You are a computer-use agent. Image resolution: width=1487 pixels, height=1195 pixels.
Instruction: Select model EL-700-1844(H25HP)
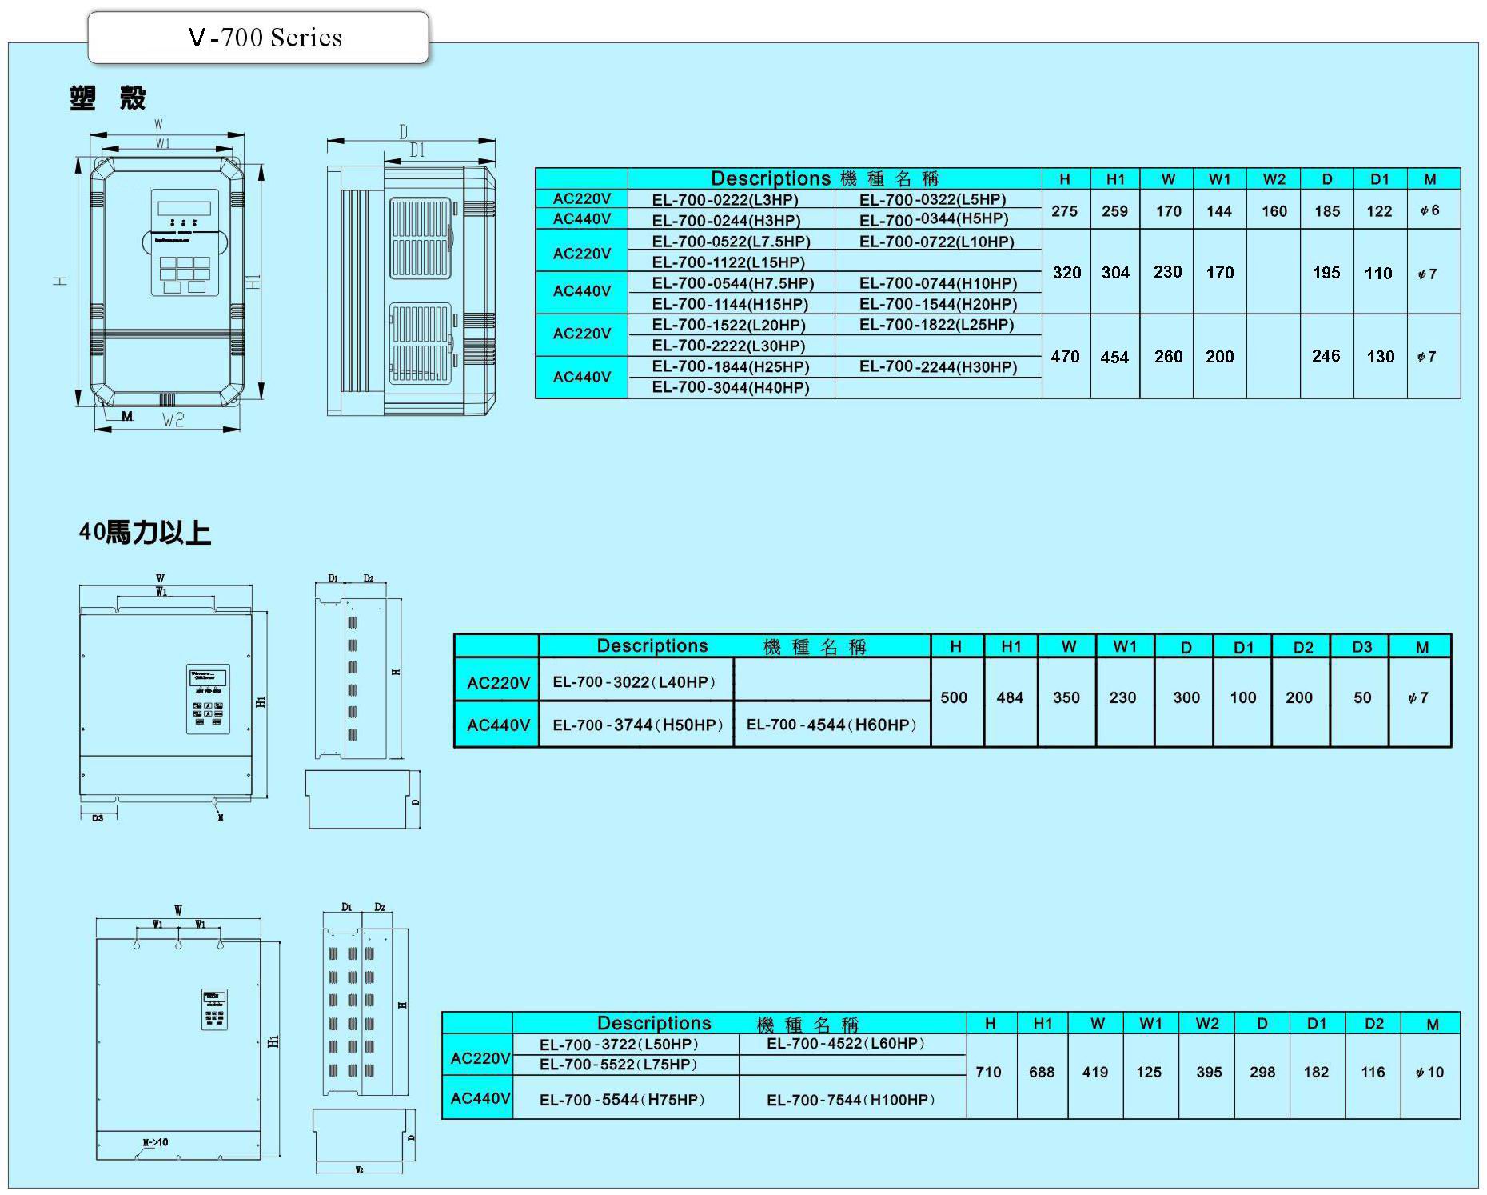pos(731,367)
